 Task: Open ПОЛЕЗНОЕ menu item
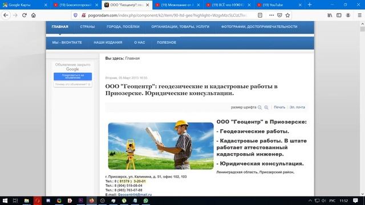167,43
